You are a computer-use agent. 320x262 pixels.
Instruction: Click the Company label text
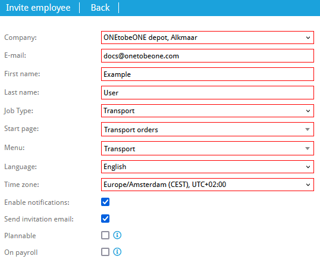(20, 38)
